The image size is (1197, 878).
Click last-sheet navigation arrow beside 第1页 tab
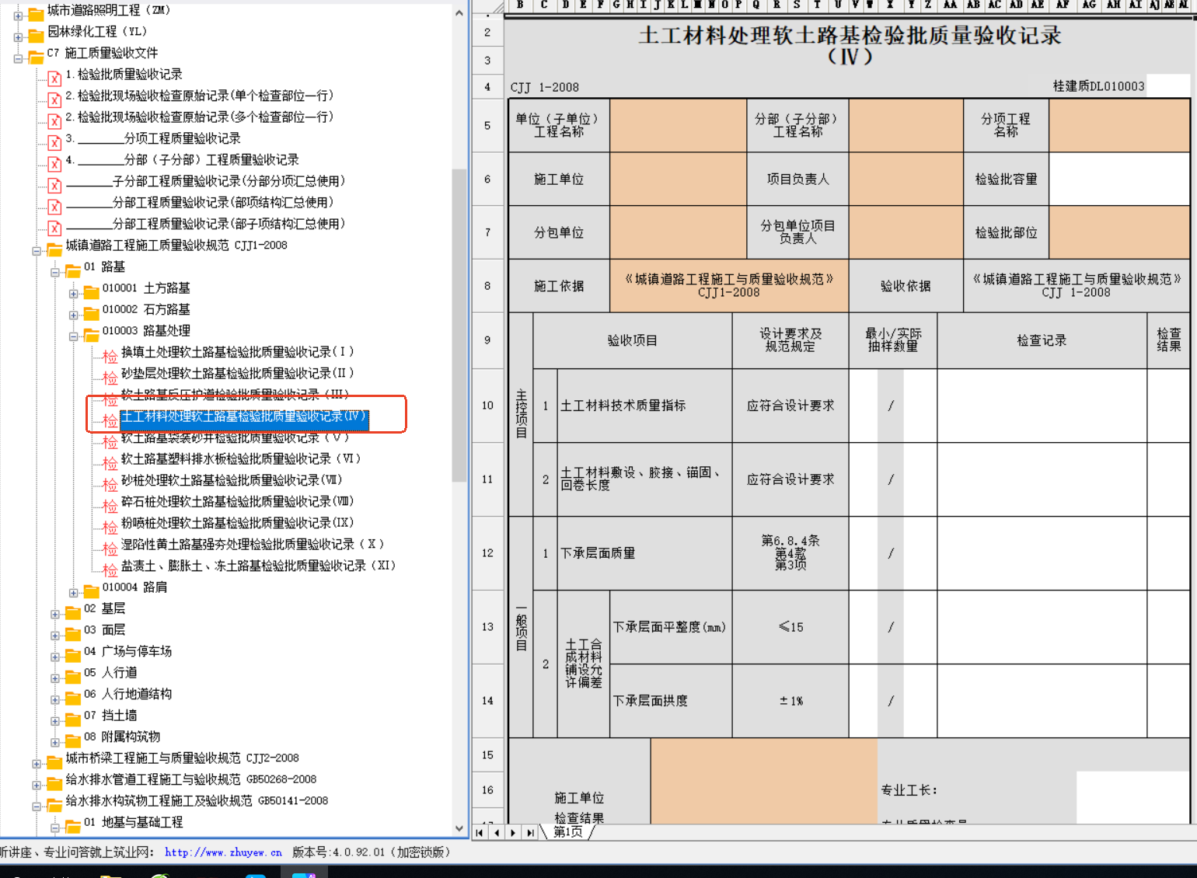pos(530,832)
